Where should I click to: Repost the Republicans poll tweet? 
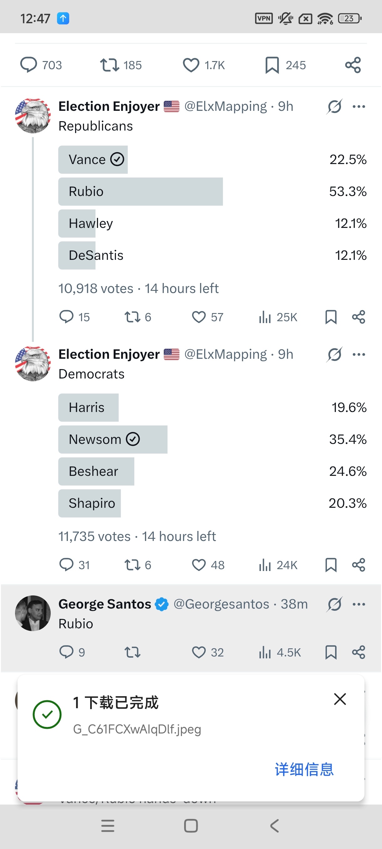click(x=132, y=317)
